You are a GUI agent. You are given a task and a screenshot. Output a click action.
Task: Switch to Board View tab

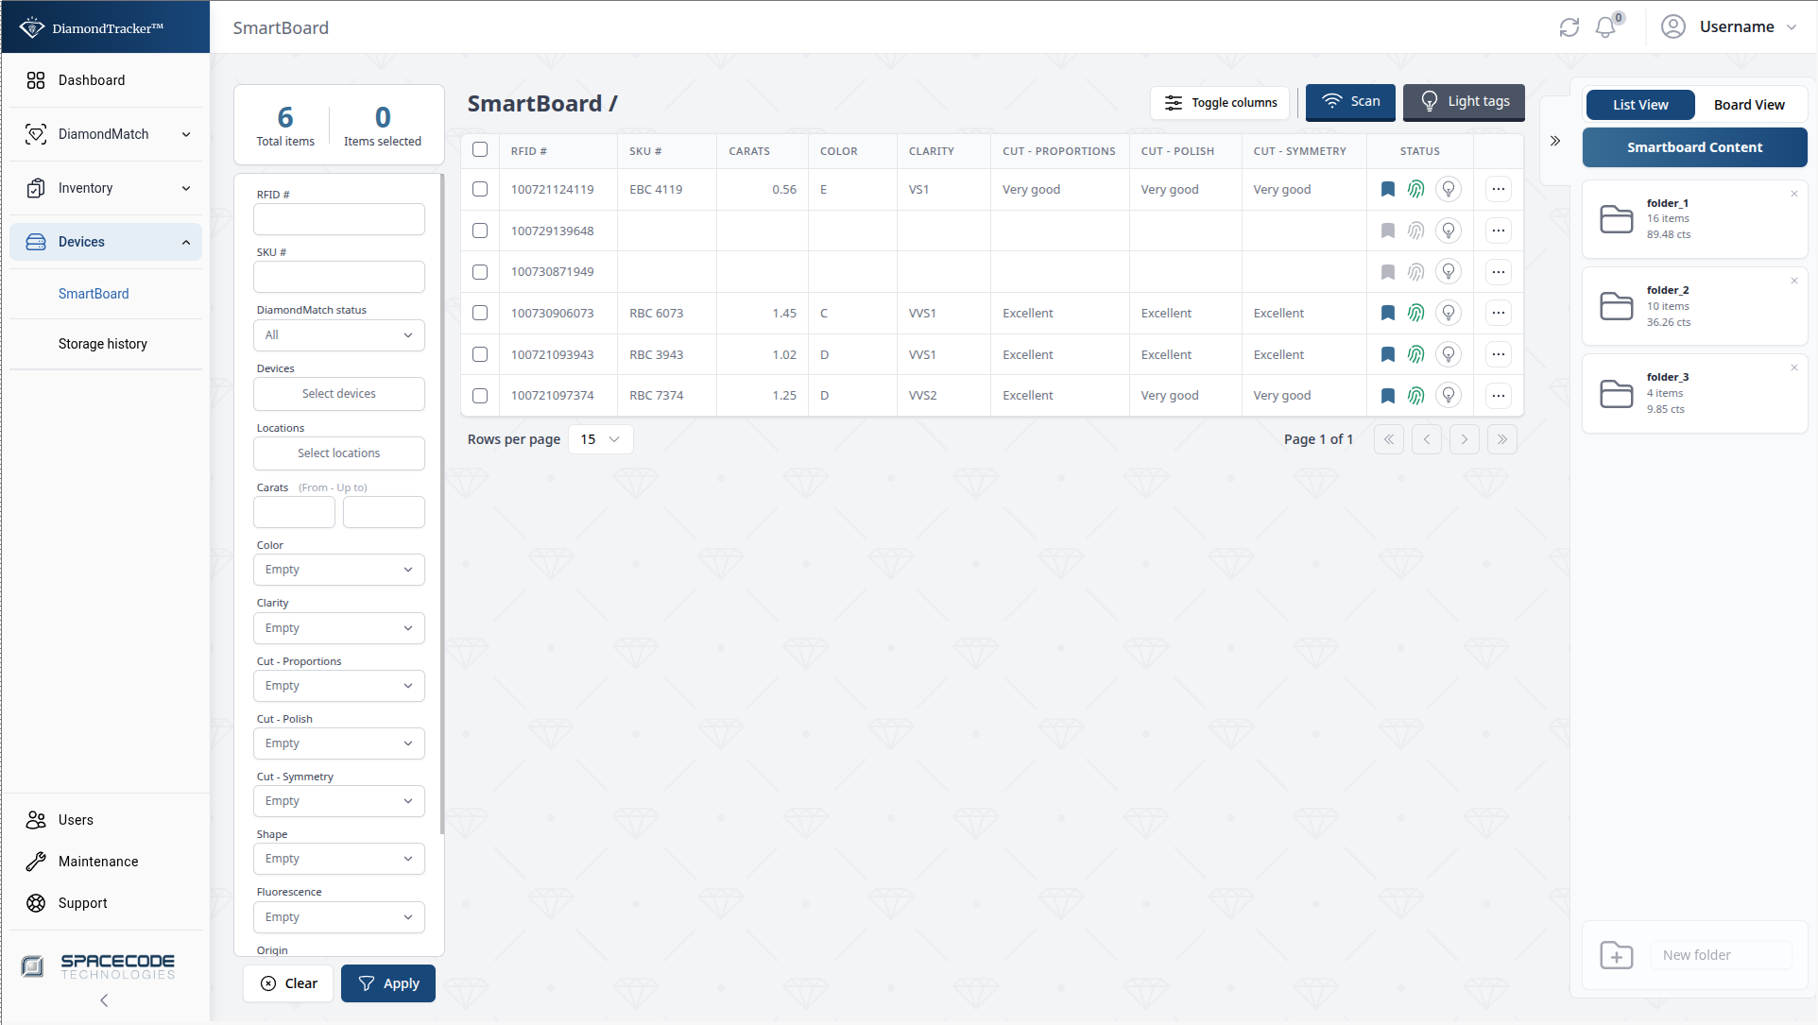[1748, 105]
